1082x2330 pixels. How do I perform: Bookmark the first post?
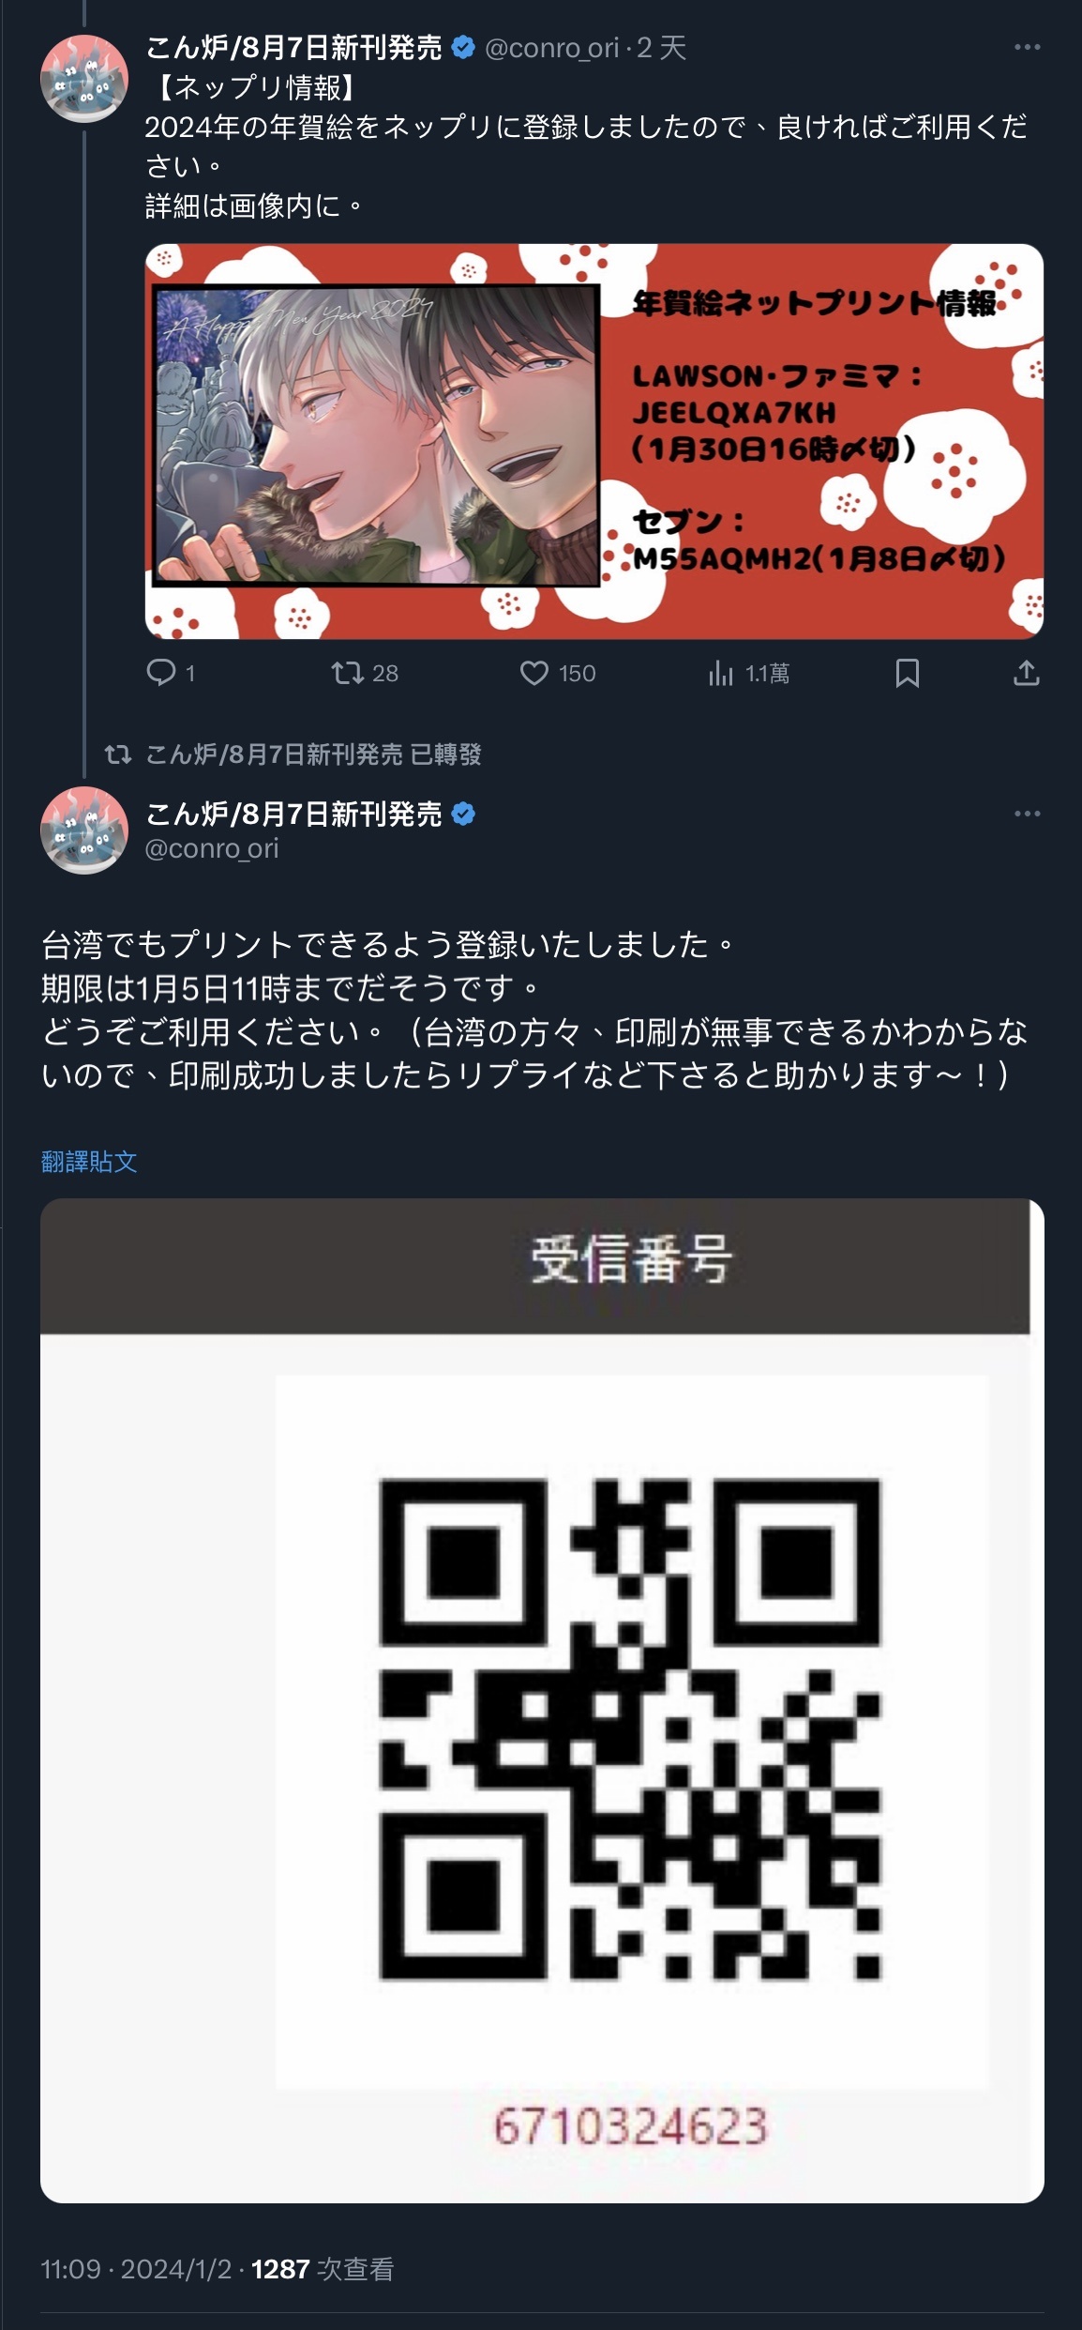[x=907, y=672]
